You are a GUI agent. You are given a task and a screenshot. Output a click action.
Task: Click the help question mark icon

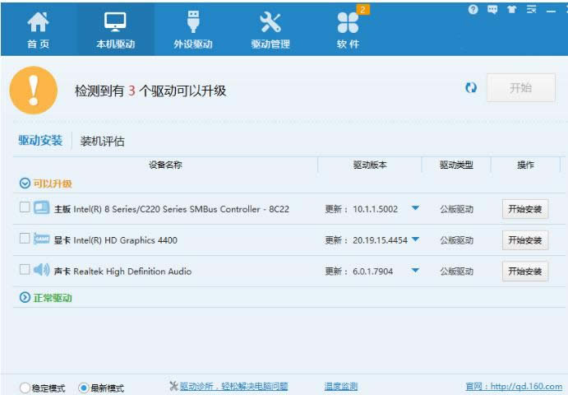(473, 10)
